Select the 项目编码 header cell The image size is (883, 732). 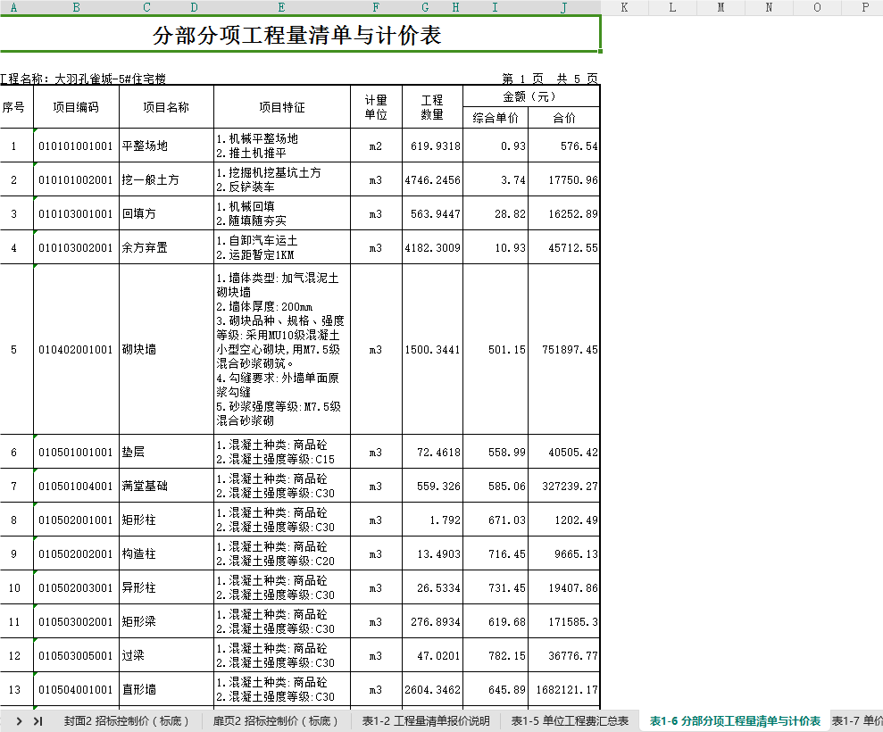pyautogui.click(x=76, y=107)
